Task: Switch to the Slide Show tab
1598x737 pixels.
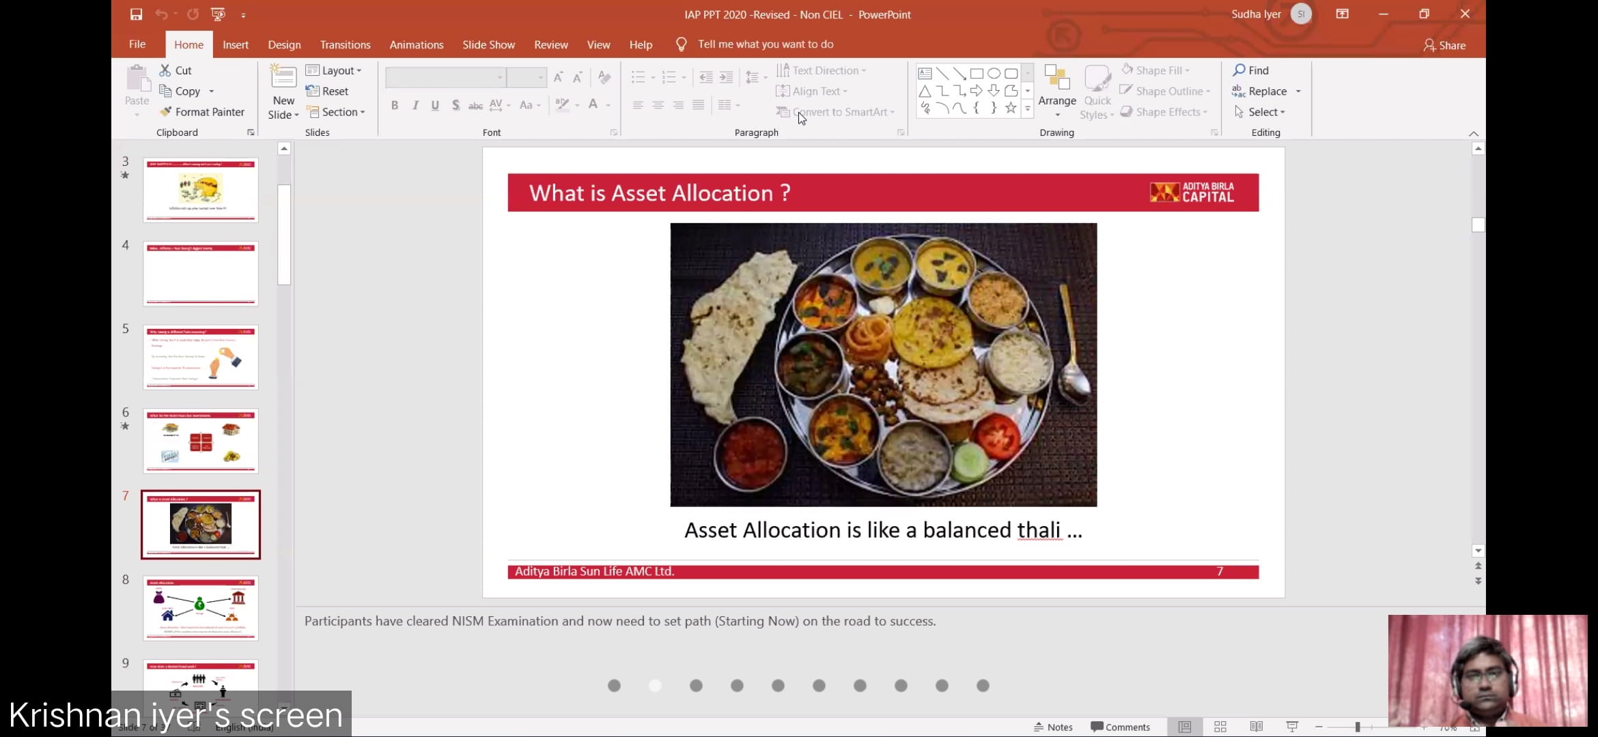Action: click(488, 45)
